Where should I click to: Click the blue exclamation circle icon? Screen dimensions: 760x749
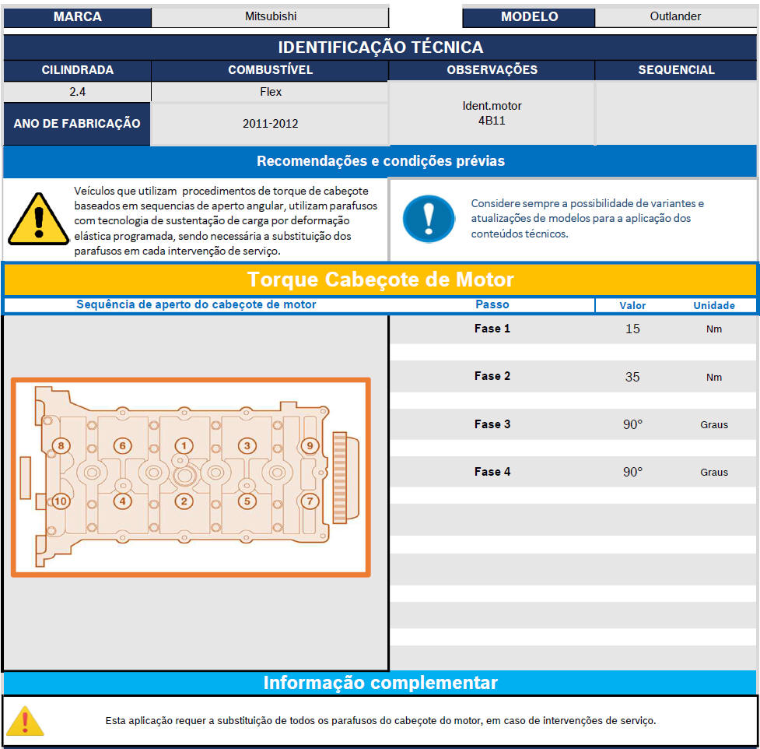(428, 219)
